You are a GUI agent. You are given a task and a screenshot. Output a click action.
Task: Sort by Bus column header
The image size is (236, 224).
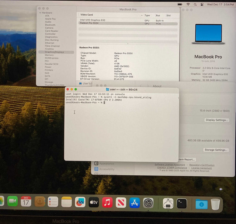click(158, 15)
